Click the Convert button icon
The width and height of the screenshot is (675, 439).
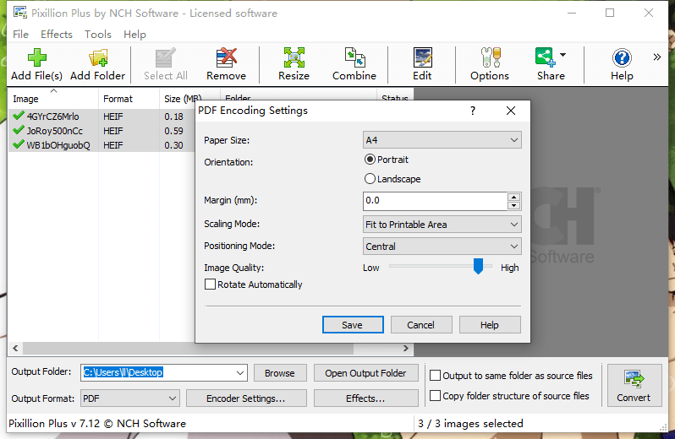634,379
